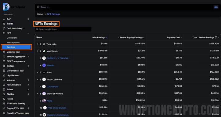221x117 pixels.
Task: Click Yuga Labs mint earnings $410m
Action: click(104, 43)
